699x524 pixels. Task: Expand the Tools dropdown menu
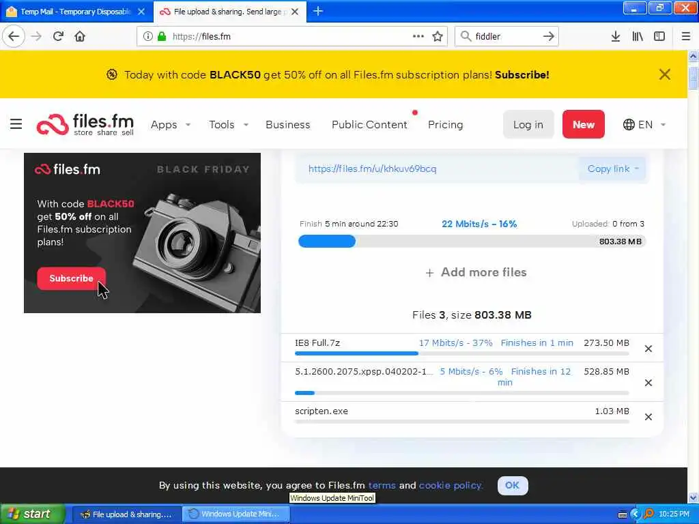pyautogui.click(x=246, y=125)
